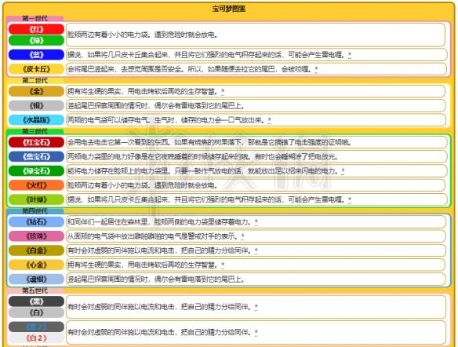Image resolution: width=458 pixels, height=347 pixels.
Task: Click the asterisk in the 《白金》 row
Action: click(256, 250)
